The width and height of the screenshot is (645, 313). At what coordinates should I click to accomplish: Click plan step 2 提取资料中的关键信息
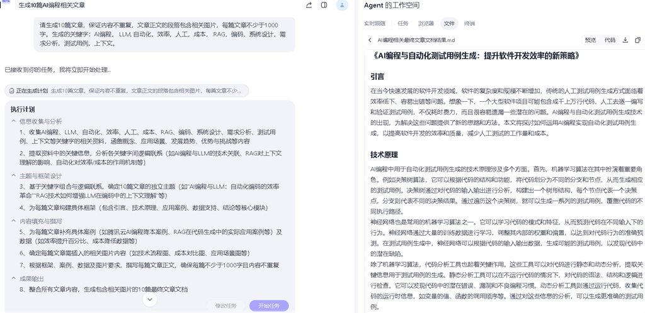click(150, 158)
